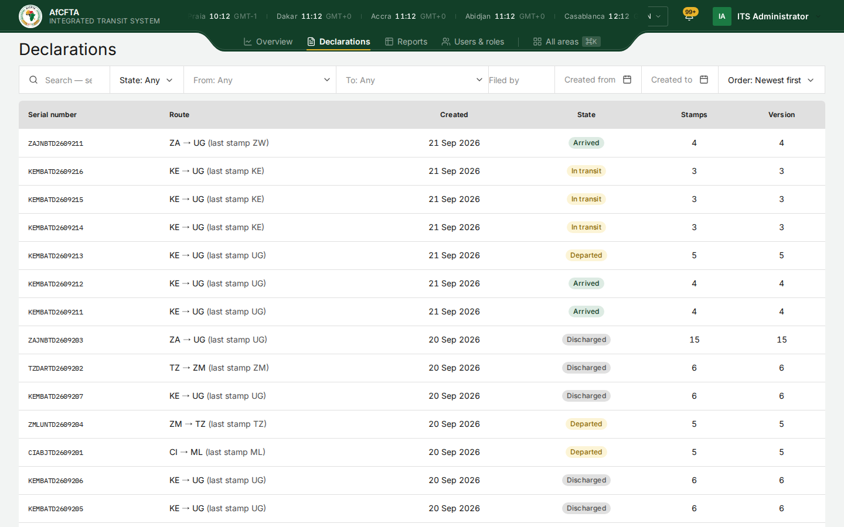The image size is (844, 527).
Task: Click the Created from date field
Action: point(598,80)
